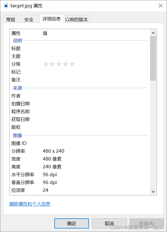This screenshot has height=232, width=167.
Task: Select the 主题 property row
Action: 80,56
